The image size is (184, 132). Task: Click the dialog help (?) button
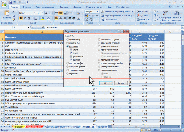coord(120,31)
